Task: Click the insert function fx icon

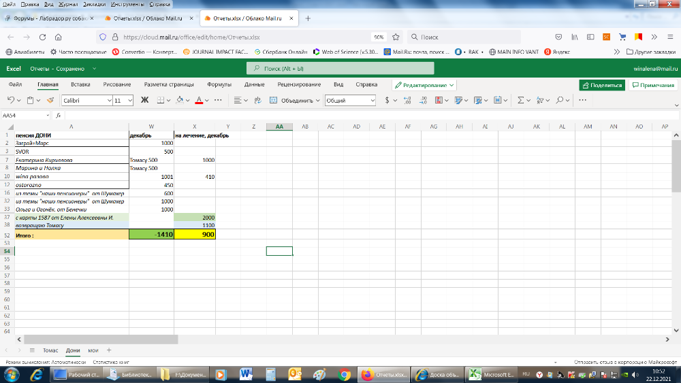Action: tap(59, 116)
